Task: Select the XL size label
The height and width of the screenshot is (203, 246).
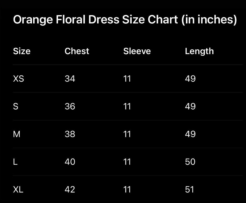Action: click(x=18, y=190)
